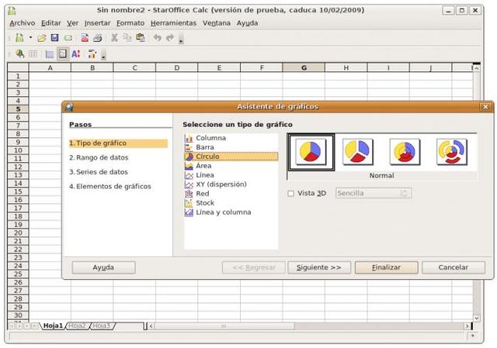Open the New document dropdown arrow
Viewport: 497px width, 348px height.
[30, 38]
